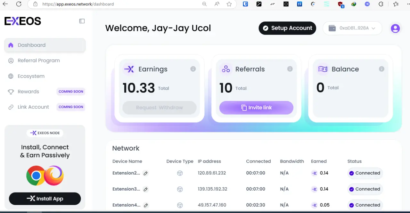Click the EXEOS NODE badge
Screen dimensions: 410x213
[45, 133]
